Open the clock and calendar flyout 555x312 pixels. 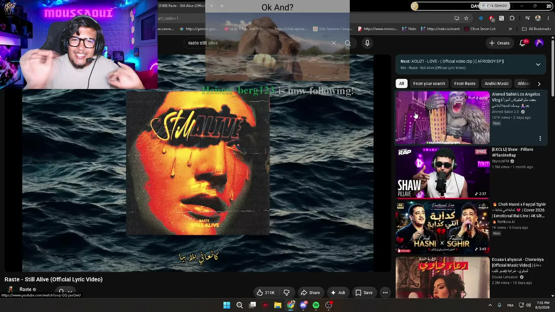click(x=543, y=305)
